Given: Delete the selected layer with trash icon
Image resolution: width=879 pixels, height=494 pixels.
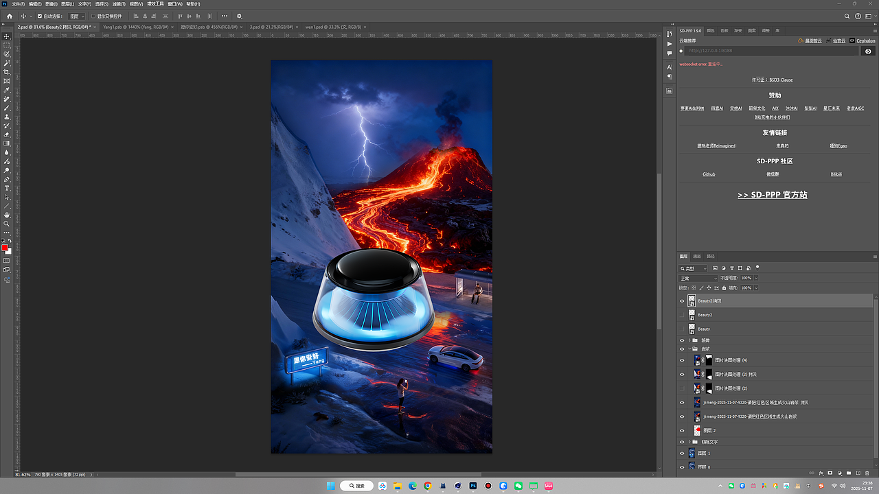Looking at the screenshot, I should (x=867, y=473).
